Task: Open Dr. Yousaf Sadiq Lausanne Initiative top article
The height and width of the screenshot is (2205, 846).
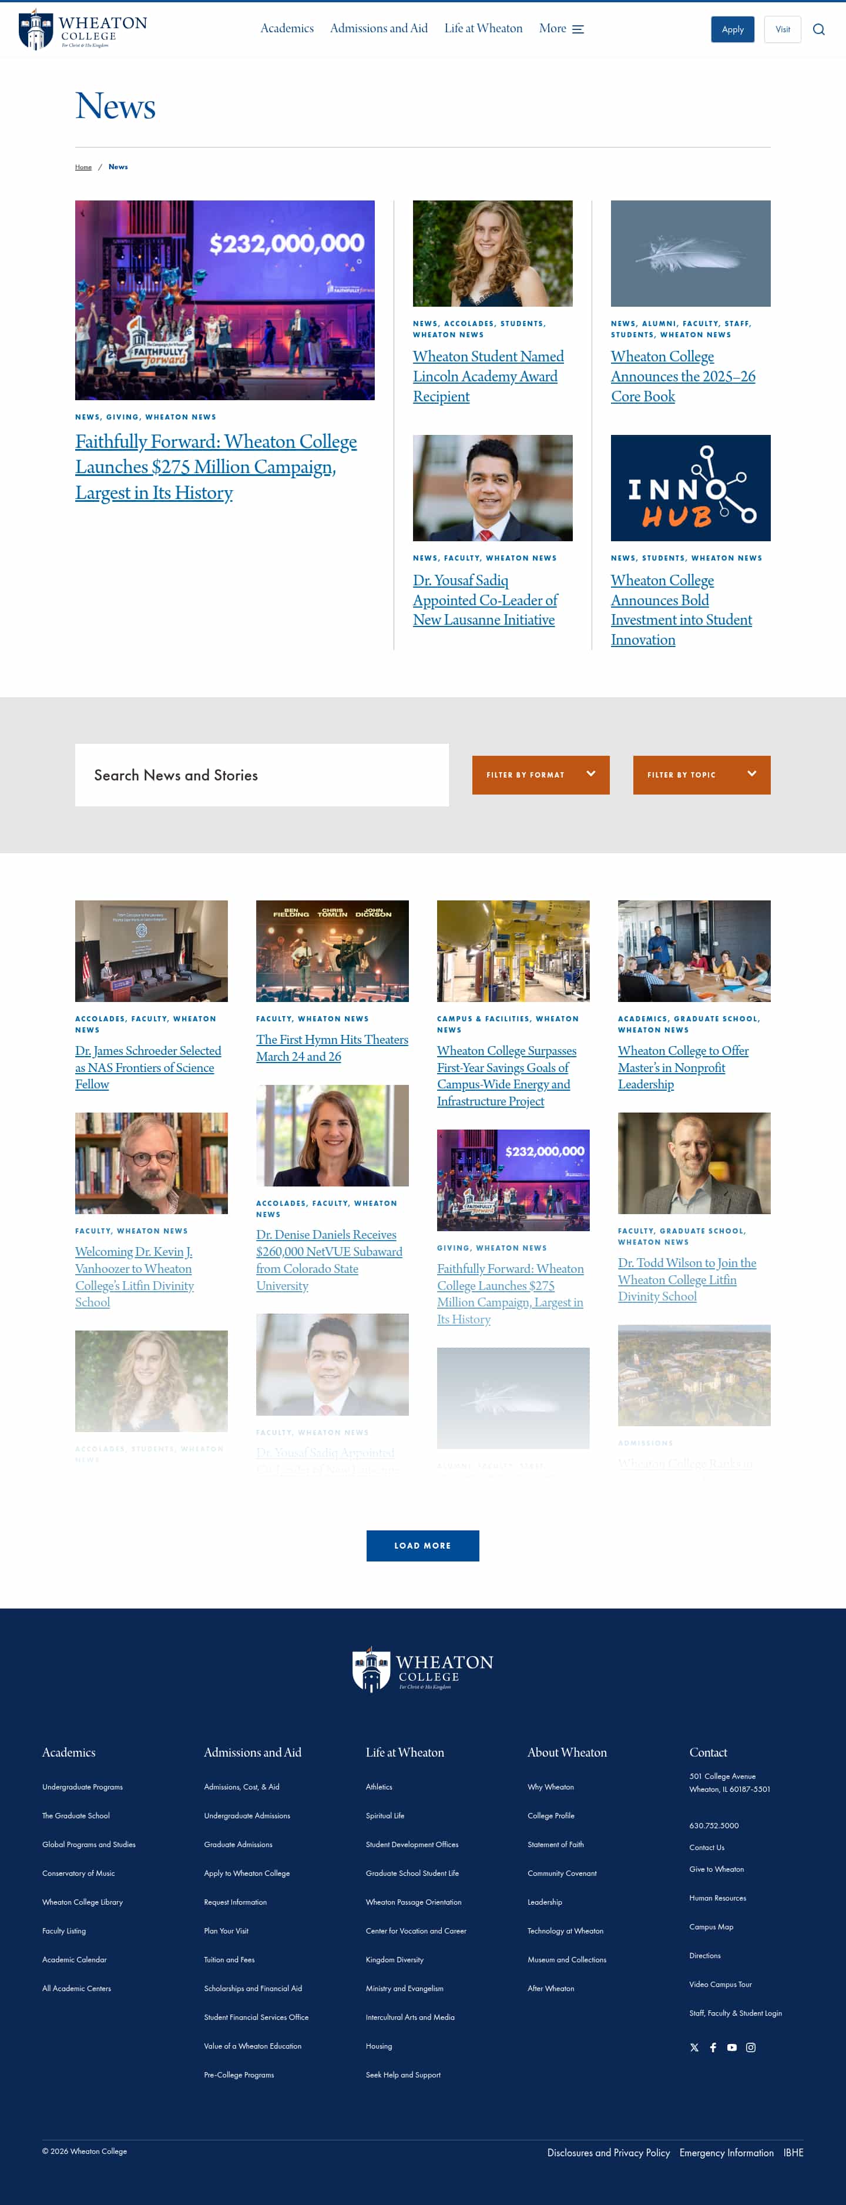Action: coord(485,600)
